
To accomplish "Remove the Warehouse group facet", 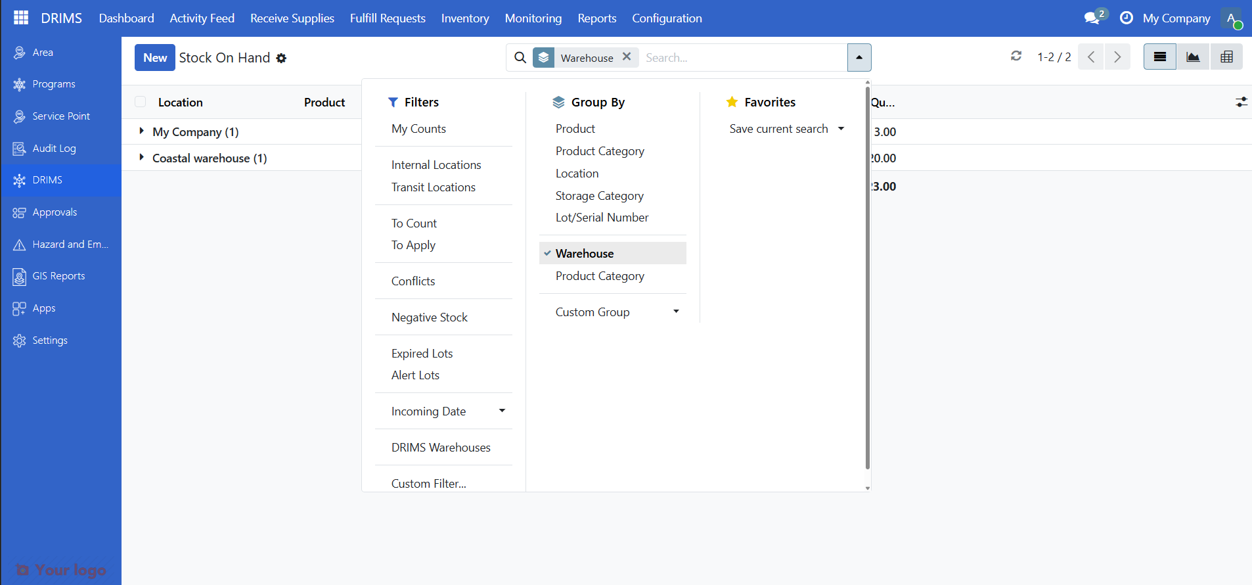I will 627,57.
